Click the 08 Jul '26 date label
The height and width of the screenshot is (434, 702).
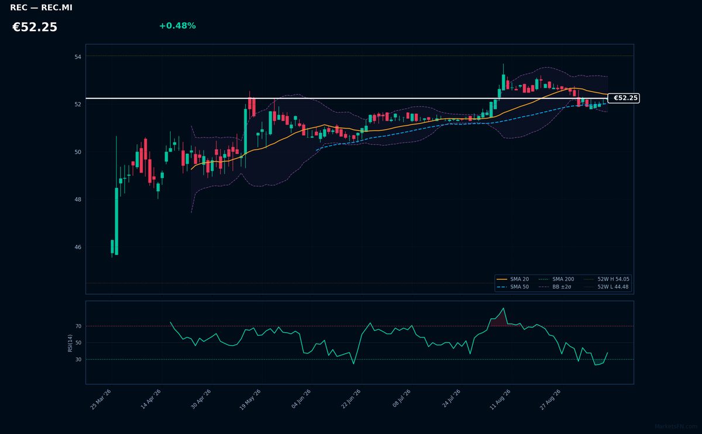400,399
